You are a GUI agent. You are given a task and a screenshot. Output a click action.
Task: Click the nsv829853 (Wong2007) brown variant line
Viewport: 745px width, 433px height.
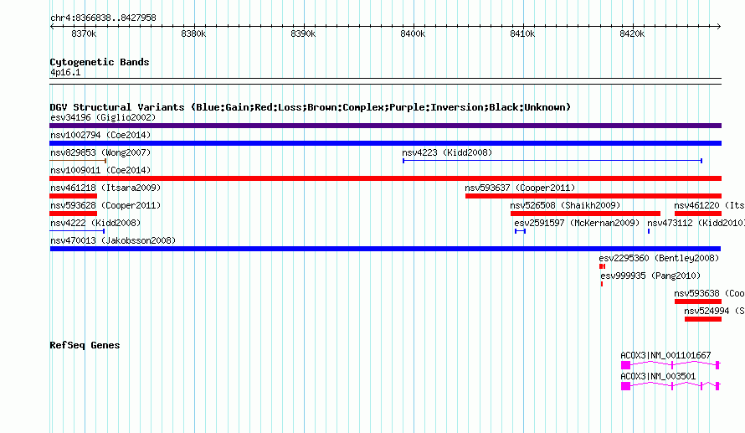point(78,161)
